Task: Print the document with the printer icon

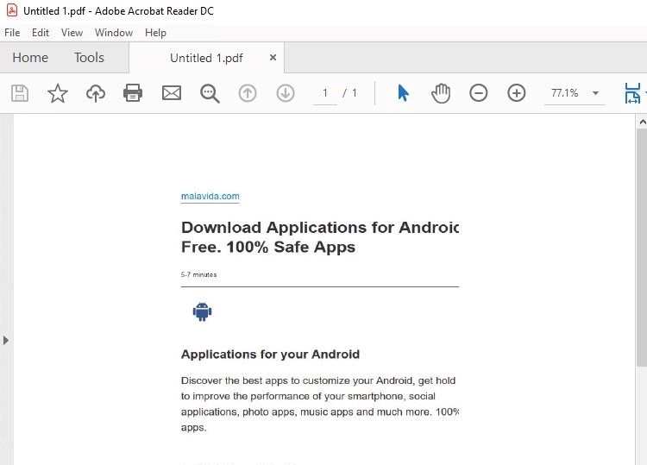Action: point(133,93)
